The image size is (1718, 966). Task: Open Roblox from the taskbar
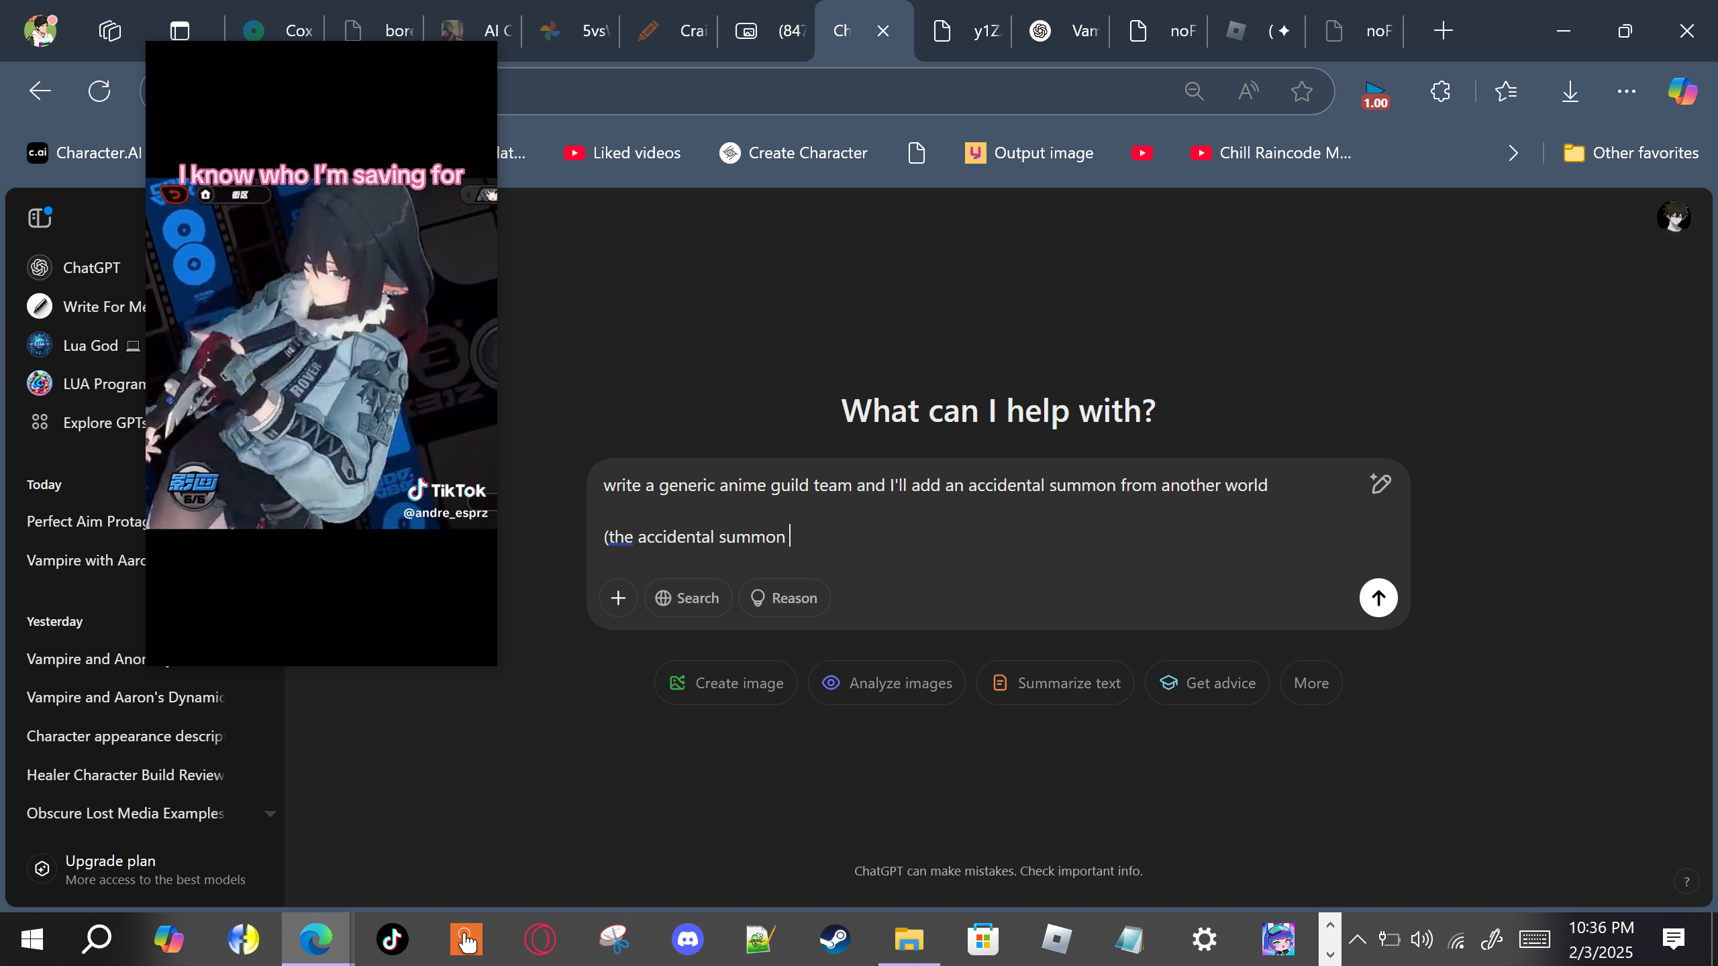pyautogui.click(x=1057, y=939)
